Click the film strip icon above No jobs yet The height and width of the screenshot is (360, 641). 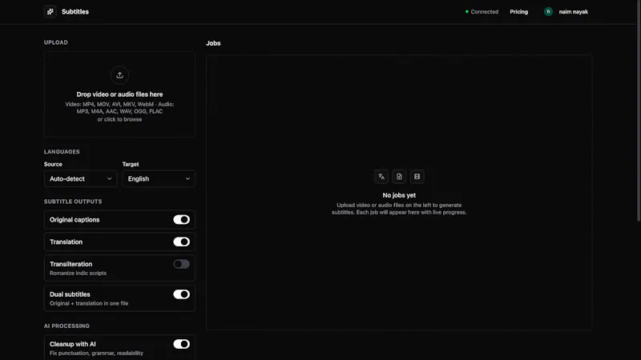(417, 177)
